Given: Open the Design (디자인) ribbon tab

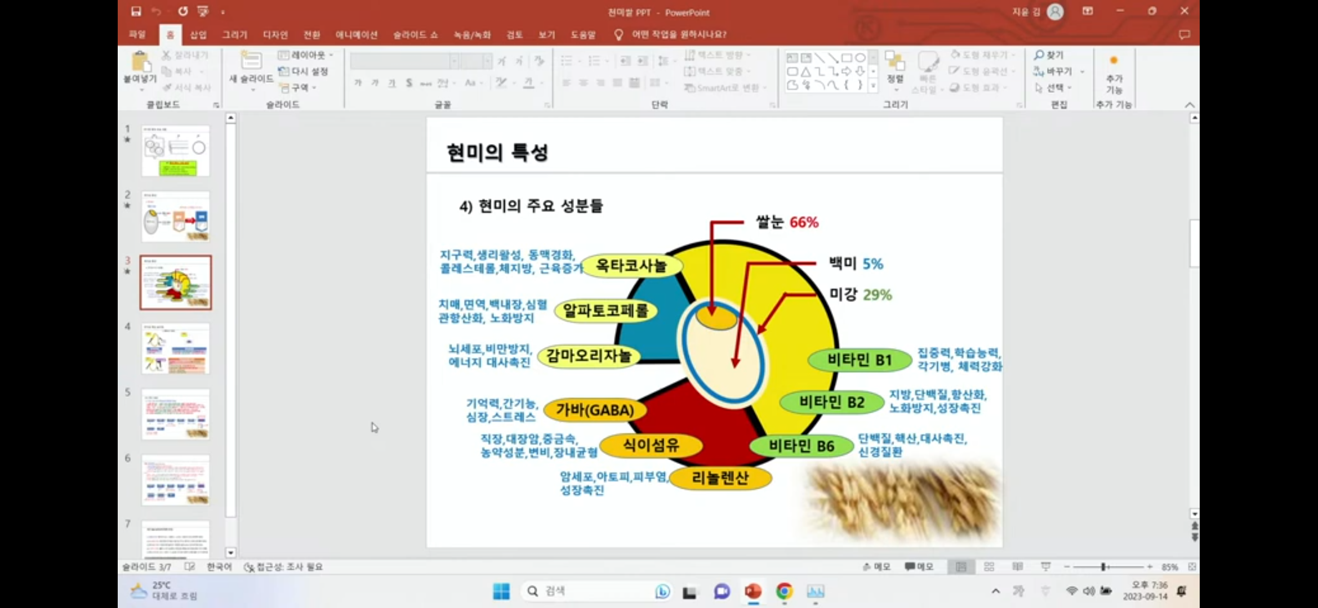Looking at the screenshot, I should pyautogui.click(x=275, y=35).
